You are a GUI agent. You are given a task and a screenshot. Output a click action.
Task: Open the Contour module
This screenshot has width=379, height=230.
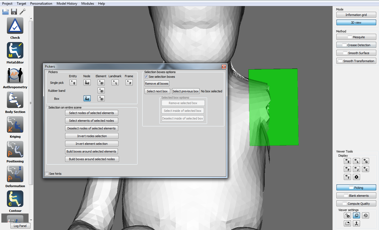pyautogui.click(x=15, y=199)
